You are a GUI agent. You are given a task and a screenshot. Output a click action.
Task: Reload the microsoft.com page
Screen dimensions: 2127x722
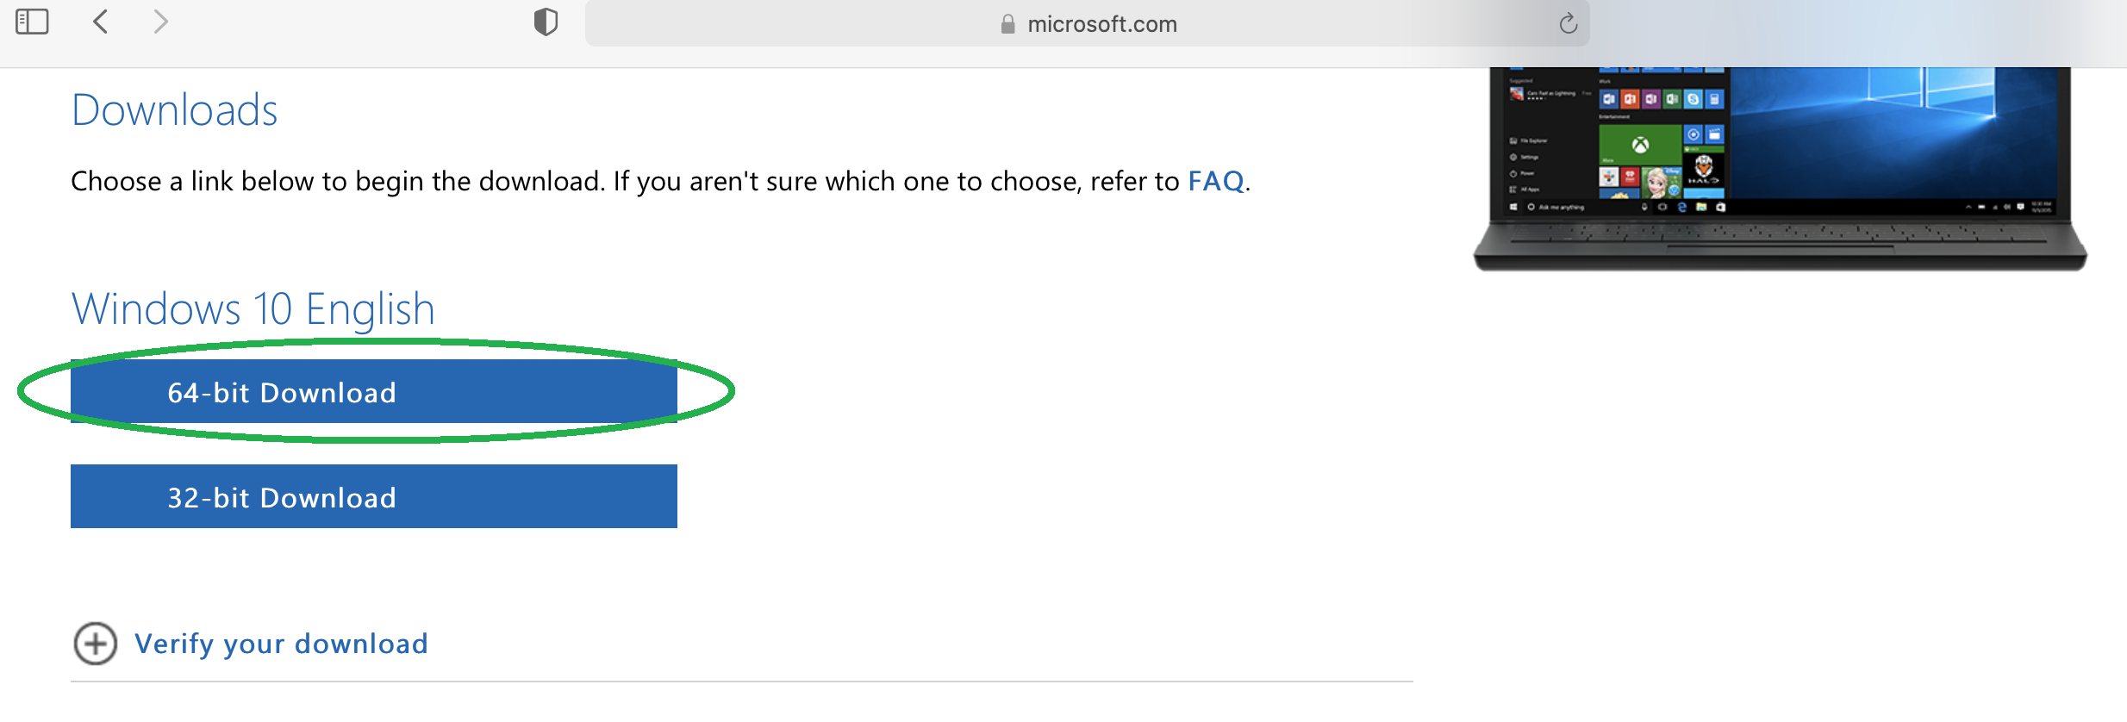[1568, 23]
